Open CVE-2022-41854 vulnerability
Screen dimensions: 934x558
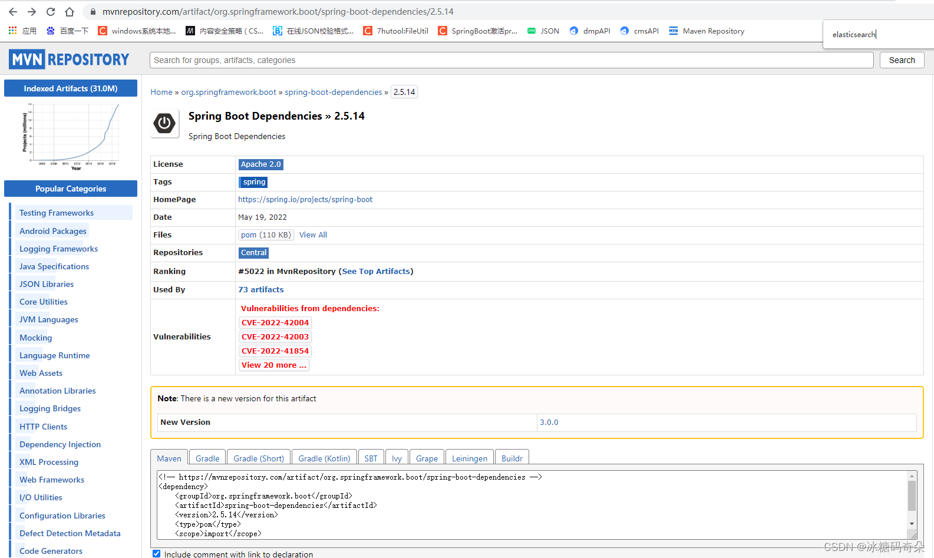(275, 351)
